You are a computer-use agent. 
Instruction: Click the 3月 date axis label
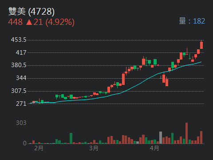pos(94,148)
